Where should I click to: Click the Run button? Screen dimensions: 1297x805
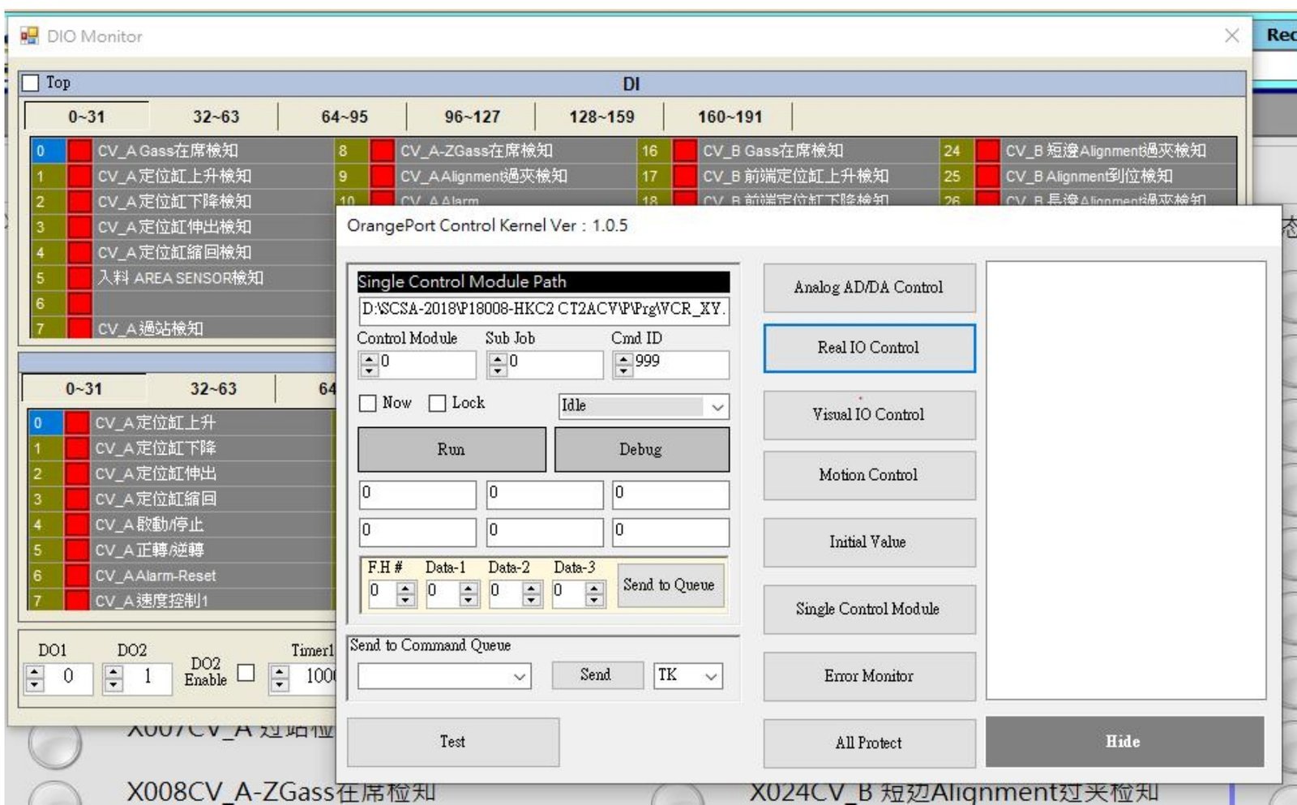(452, 449)
